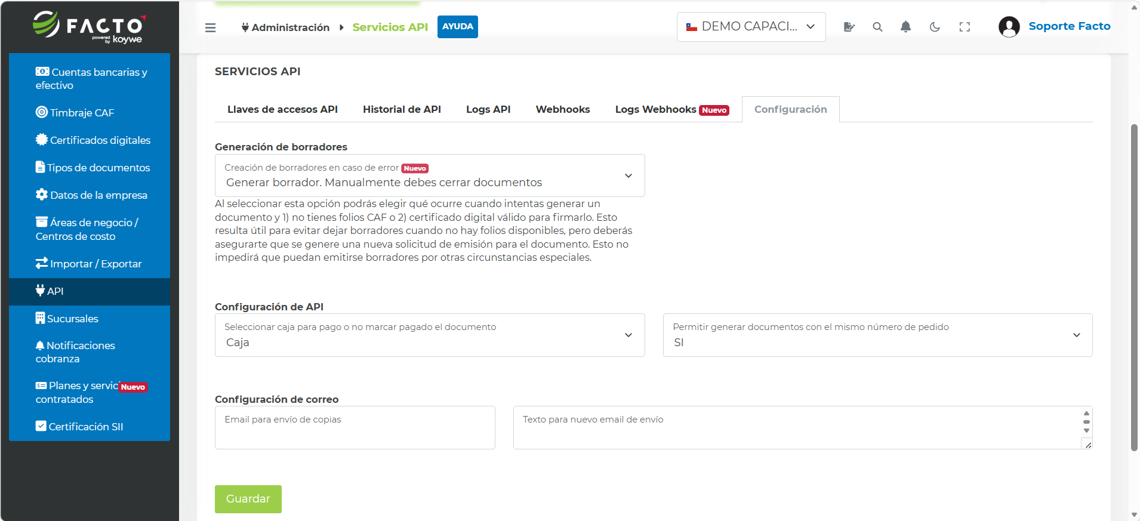Toggle the hamburger sidebar menu
This screenshot has width=1140, height=521.
(210, 27)
